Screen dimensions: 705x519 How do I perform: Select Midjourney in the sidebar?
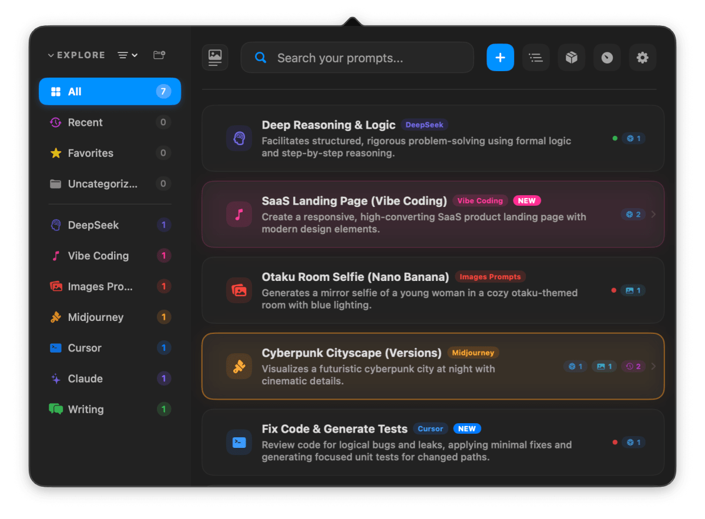pos(110,317)
